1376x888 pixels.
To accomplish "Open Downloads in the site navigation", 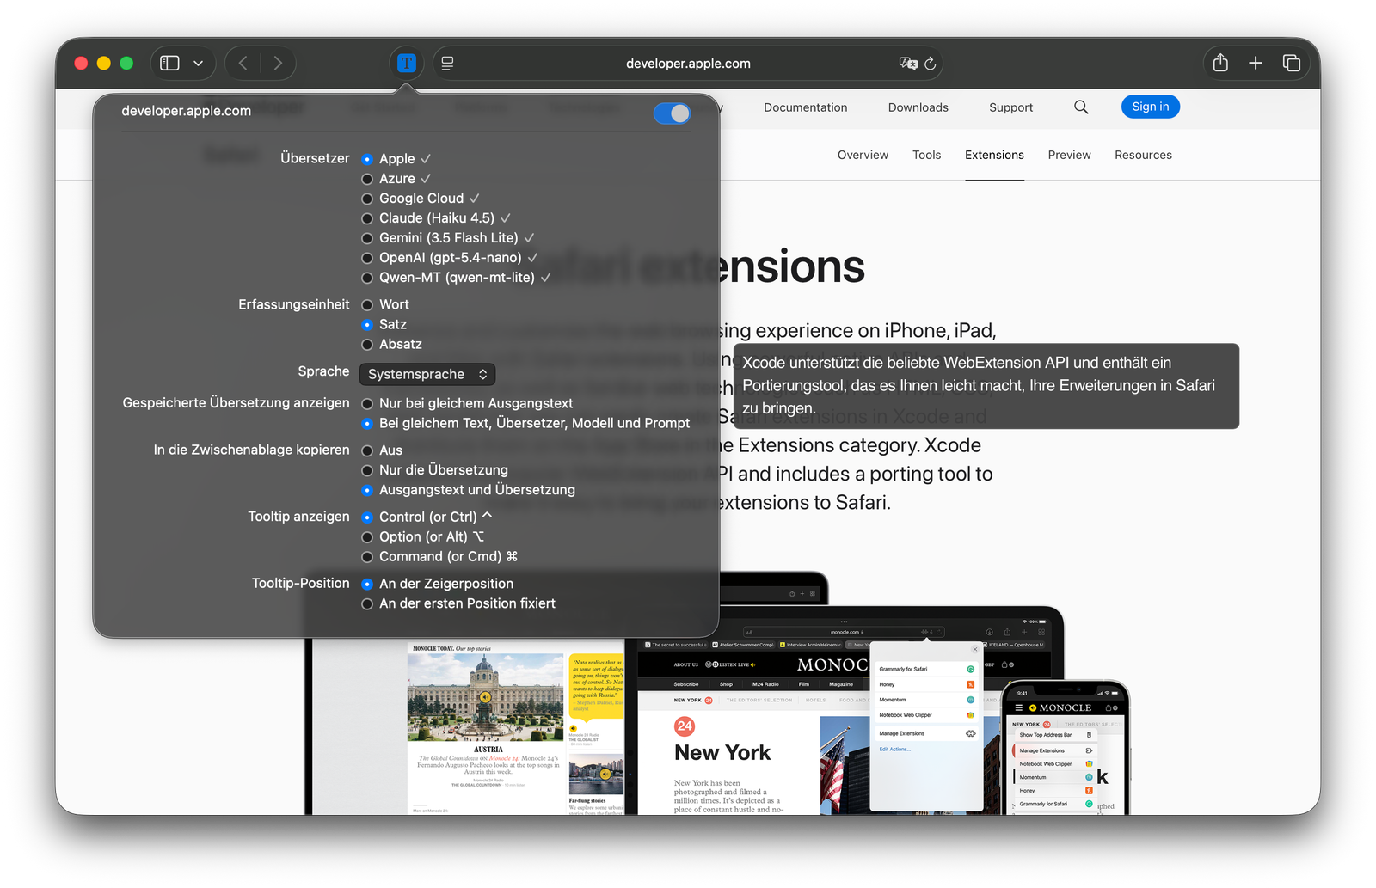I will pos(918,107).
